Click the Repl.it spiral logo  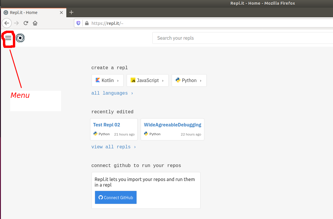click(20, 38)
